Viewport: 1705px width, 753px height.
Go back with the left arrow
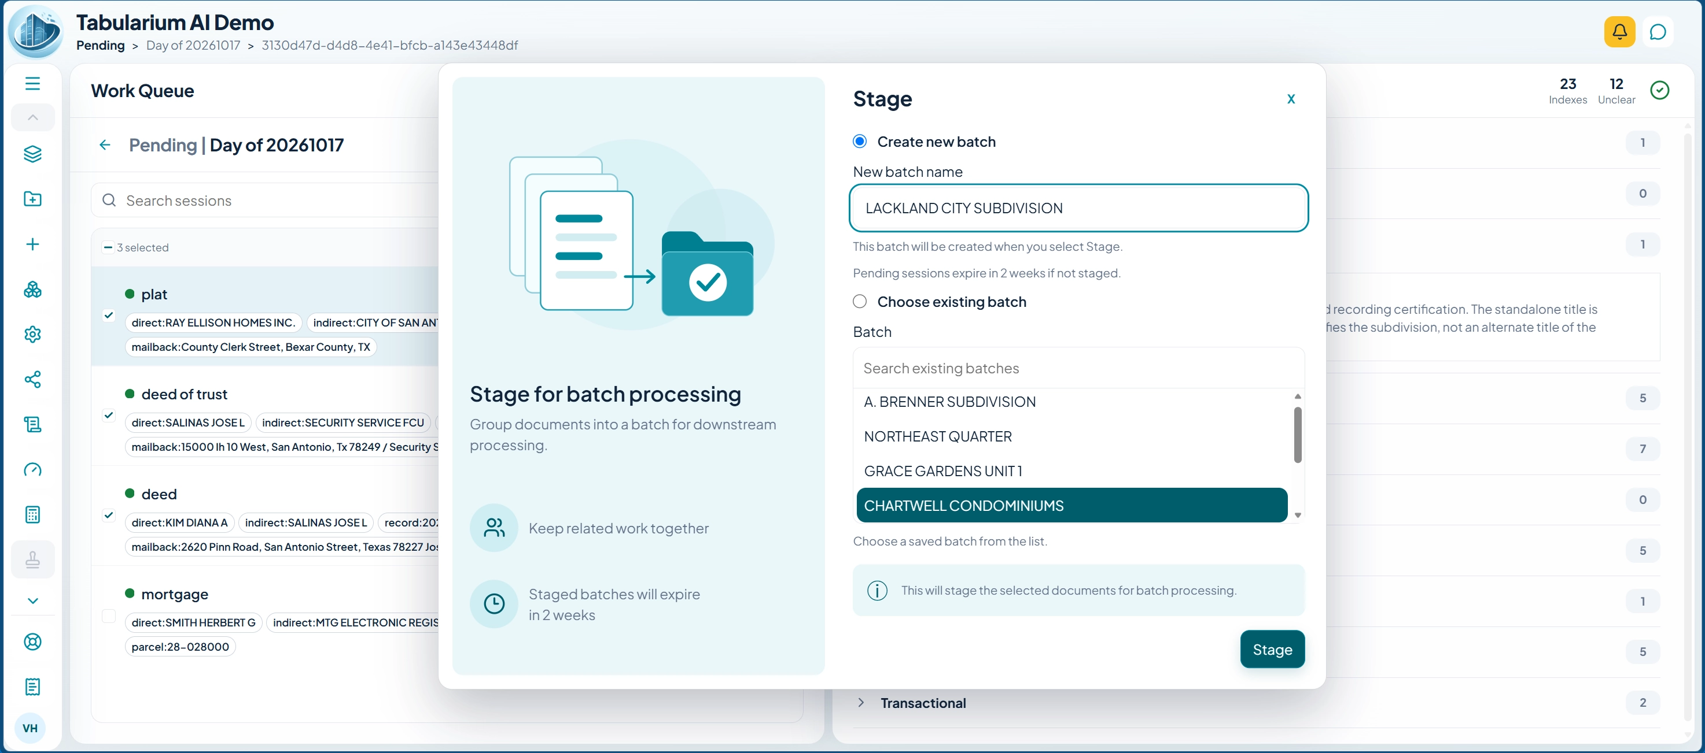(105, 145)
